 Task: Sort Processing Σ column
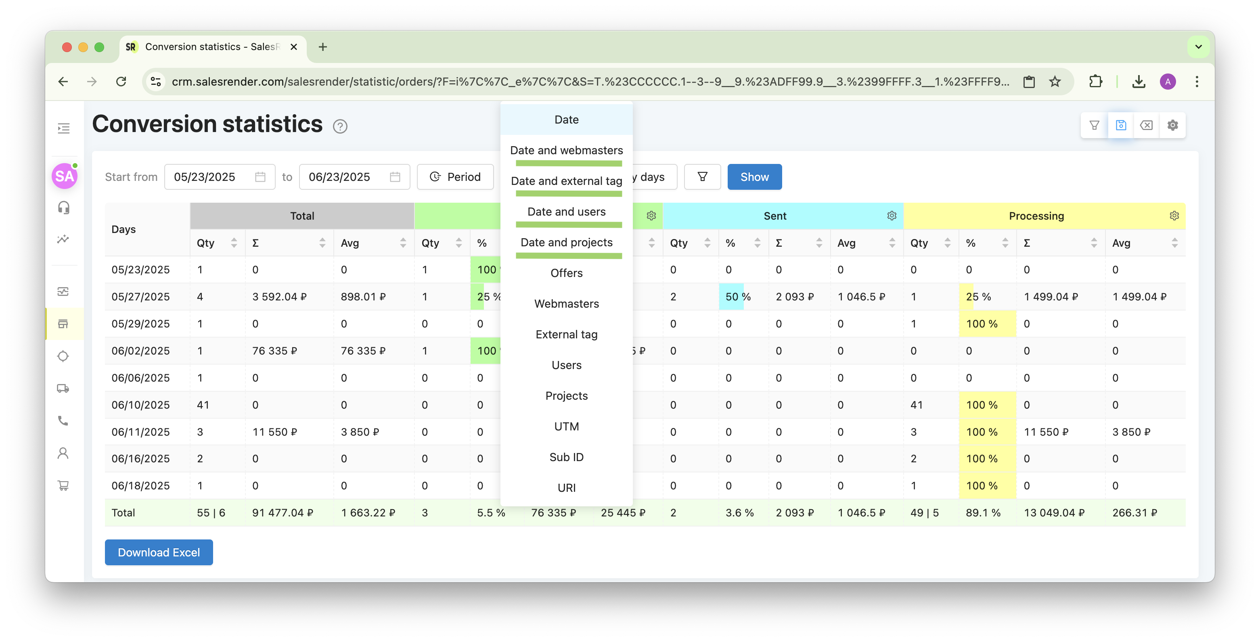click(x=1094, y=243)
